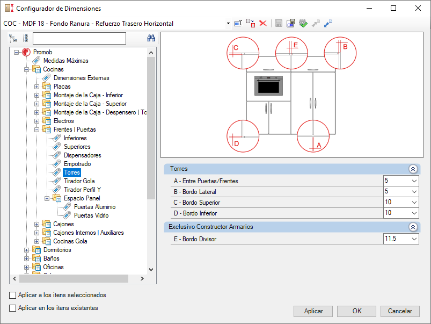The height and width of the screenshot is (324, 431).
Task: Open A - Entre Puertas/Frentes value dropdown
Action: (414, 181)
